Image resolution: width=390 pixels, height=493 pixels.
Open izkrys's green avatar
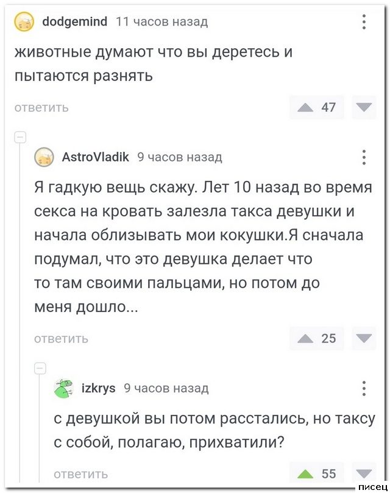point(63,388)
